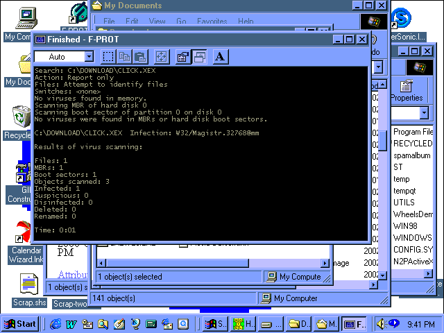Expand the address dropdown behind F-PROT window
Screen dimensions: 444x333
[x=379, y=67]
